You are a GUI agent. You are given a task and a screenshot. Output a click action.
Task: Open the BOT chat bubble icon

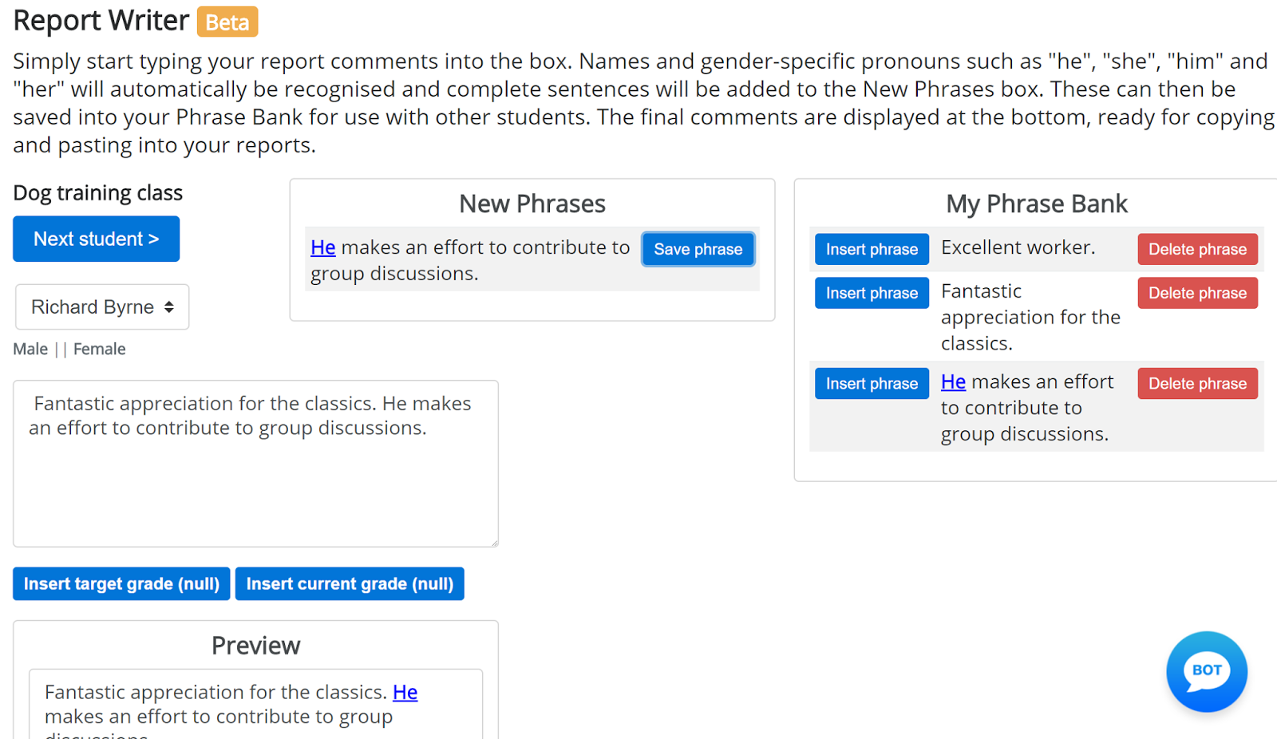click(1206, 671)
